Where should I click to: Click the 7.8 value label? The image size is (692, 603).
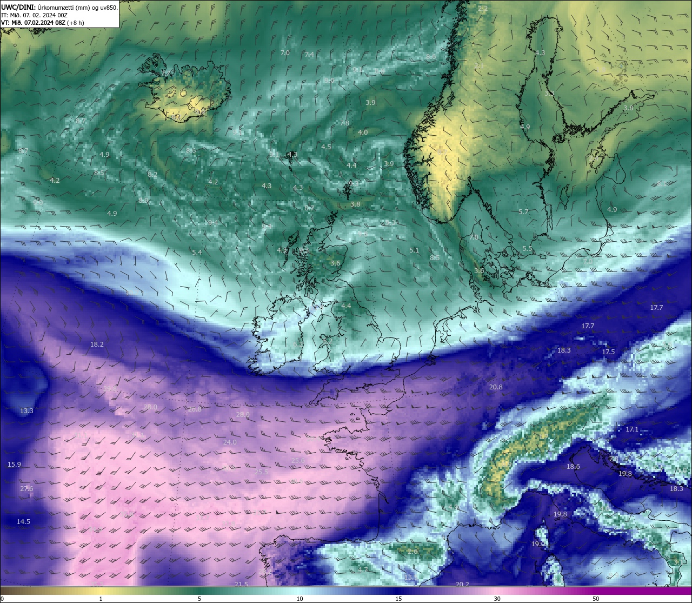pos(344,123)
